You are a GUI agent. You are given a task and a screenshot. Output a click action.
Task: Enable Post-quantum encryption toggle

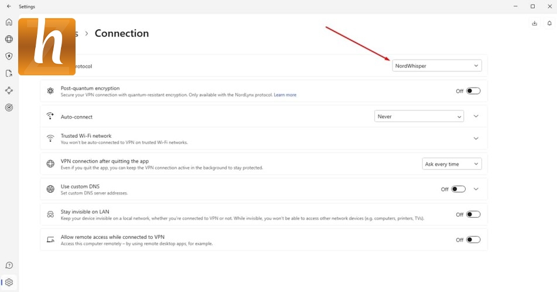click(473, 91)
